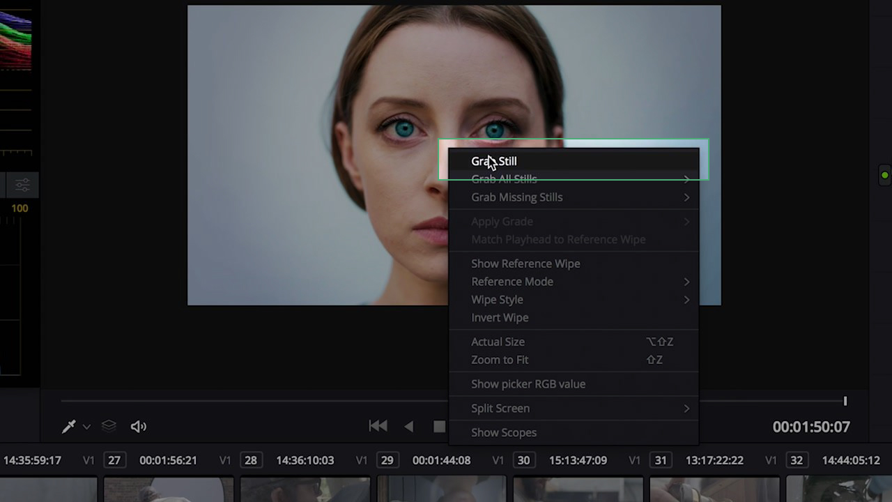This screenshot has height=502, width=892.
Task: Mute audio with the speaker icon
Action: 138,426
